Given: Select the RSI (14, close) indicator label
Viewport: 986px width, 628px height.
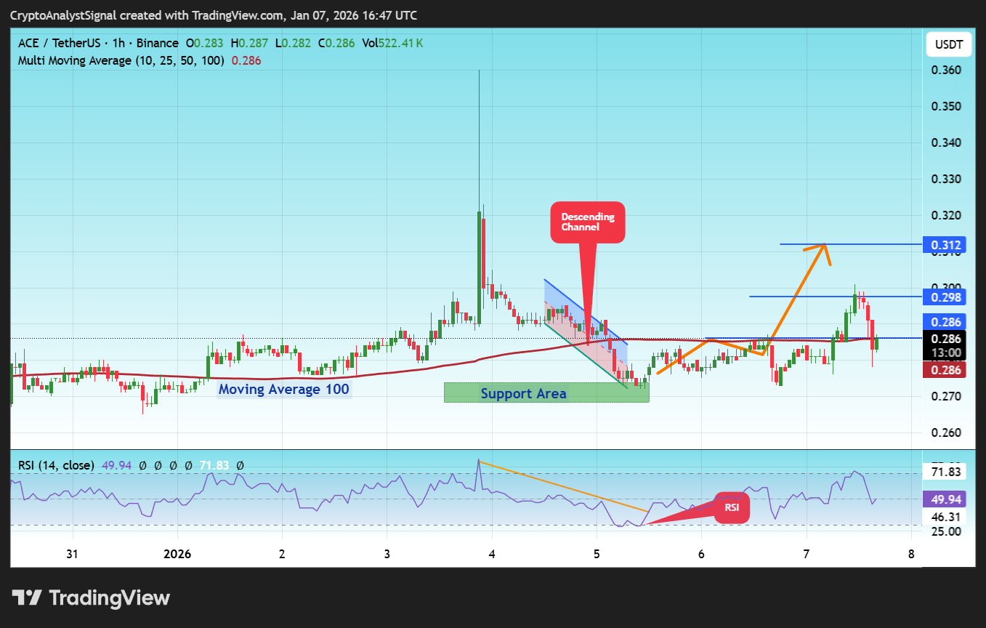Looking at the screenshot, I should click(x=56, y=465).
